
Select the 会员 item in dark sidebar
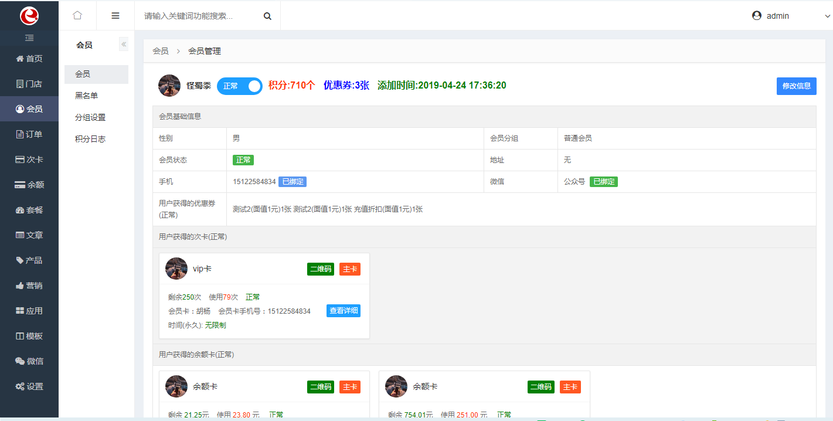(x=29, y=109)
